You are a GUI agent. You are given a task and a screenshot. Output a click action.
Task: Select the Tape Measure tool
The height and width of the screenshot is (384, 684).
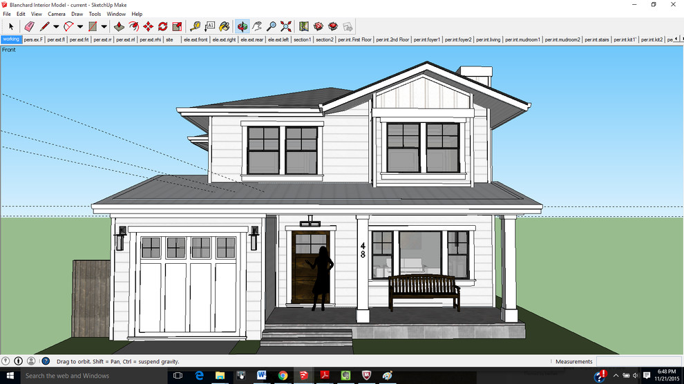196,26
